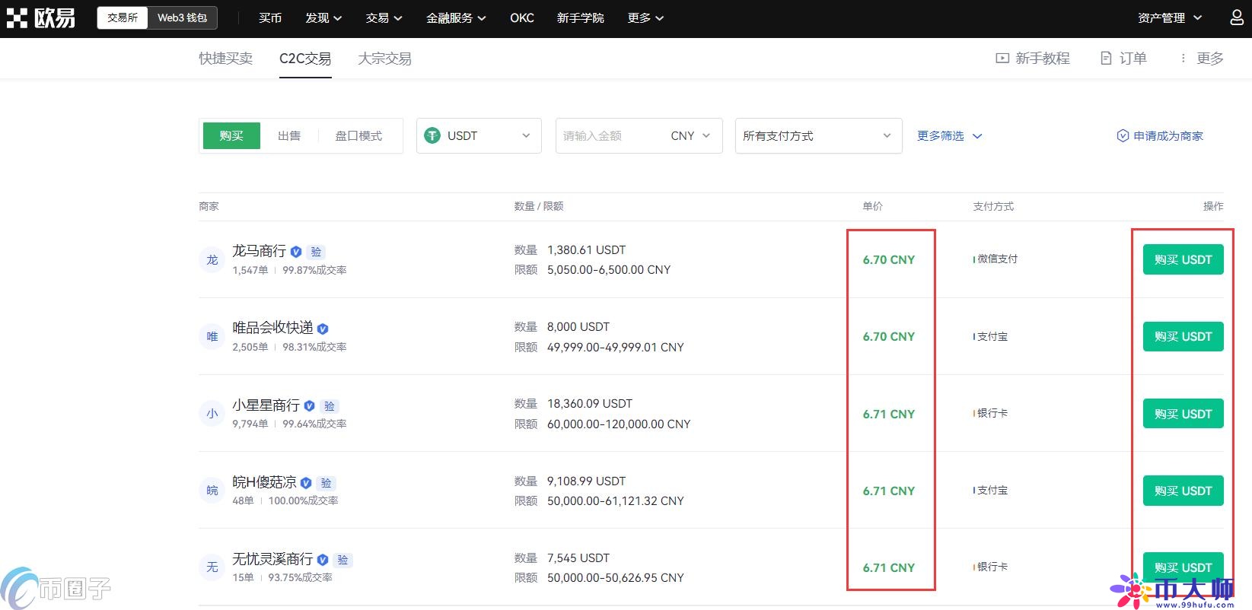Click 48单 100.00%成交率 stats text
1252x610 pixels.
pos(285,500)
